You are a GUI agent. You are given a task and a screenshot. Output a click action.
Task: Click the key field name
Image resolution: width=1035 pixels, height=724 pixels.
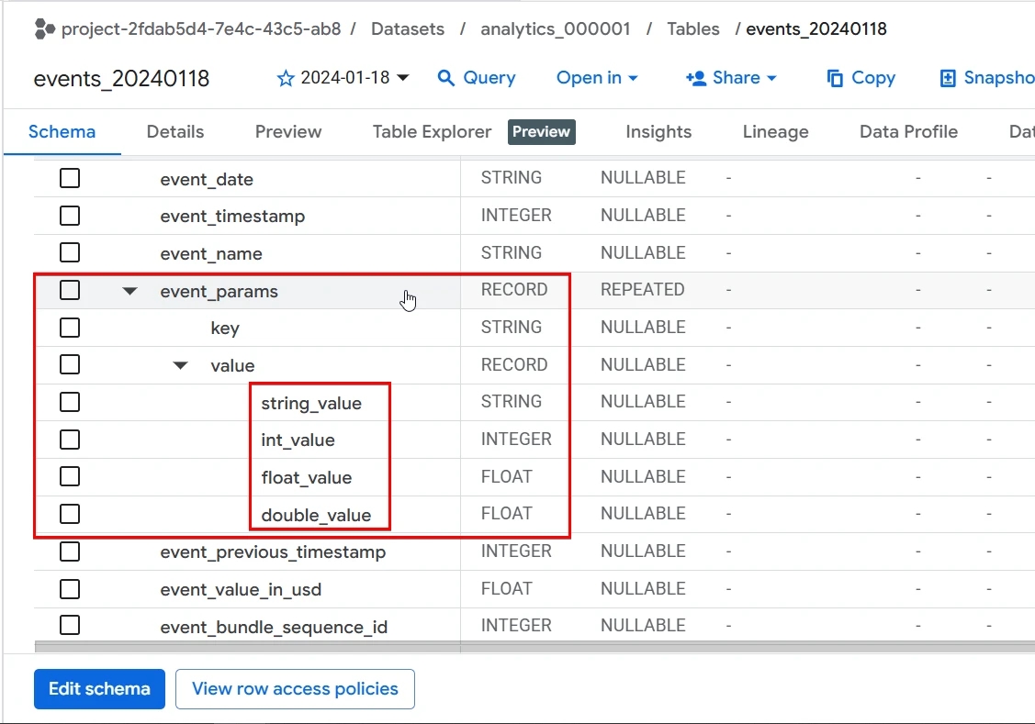(x=225, y=329)
